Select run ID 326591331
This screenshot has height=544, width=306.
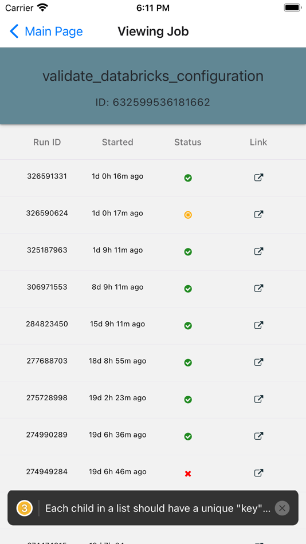point(47,176)
